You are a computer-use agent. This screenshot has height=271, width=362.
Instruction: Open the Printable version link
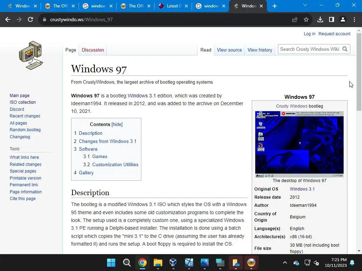click(25, 178)
